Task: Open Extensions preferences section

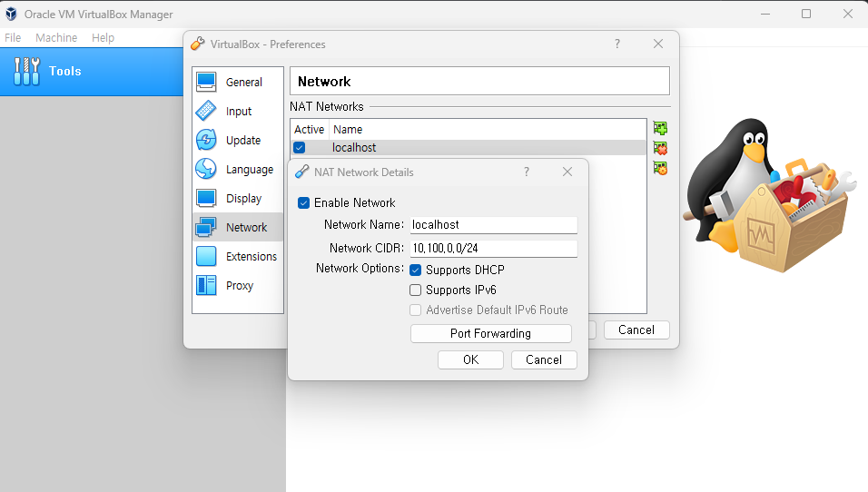Action: (x=238, y=256)
